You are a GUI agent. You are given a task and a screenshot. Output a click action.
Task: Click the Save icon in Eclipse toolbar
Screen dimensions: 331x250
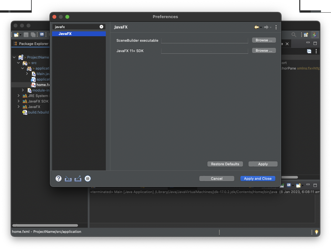click(26, 35)
